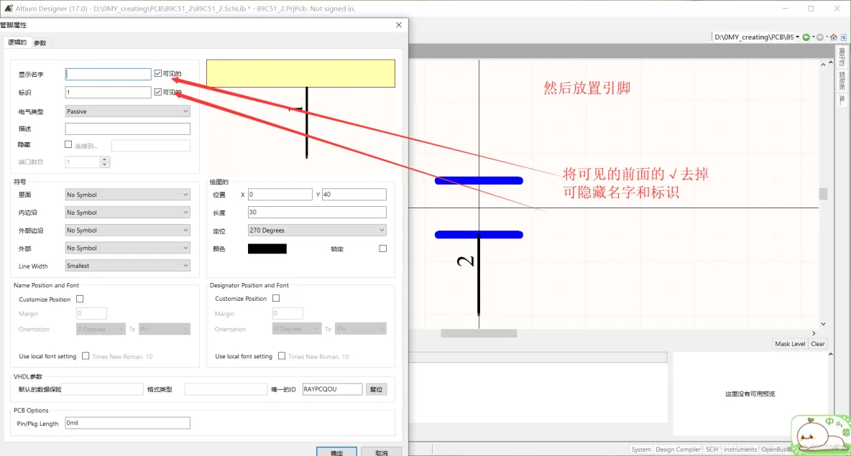Viewport: 851px width, 456px height.
Task: Click the pin length field with 30
Action: pos(317,212)
